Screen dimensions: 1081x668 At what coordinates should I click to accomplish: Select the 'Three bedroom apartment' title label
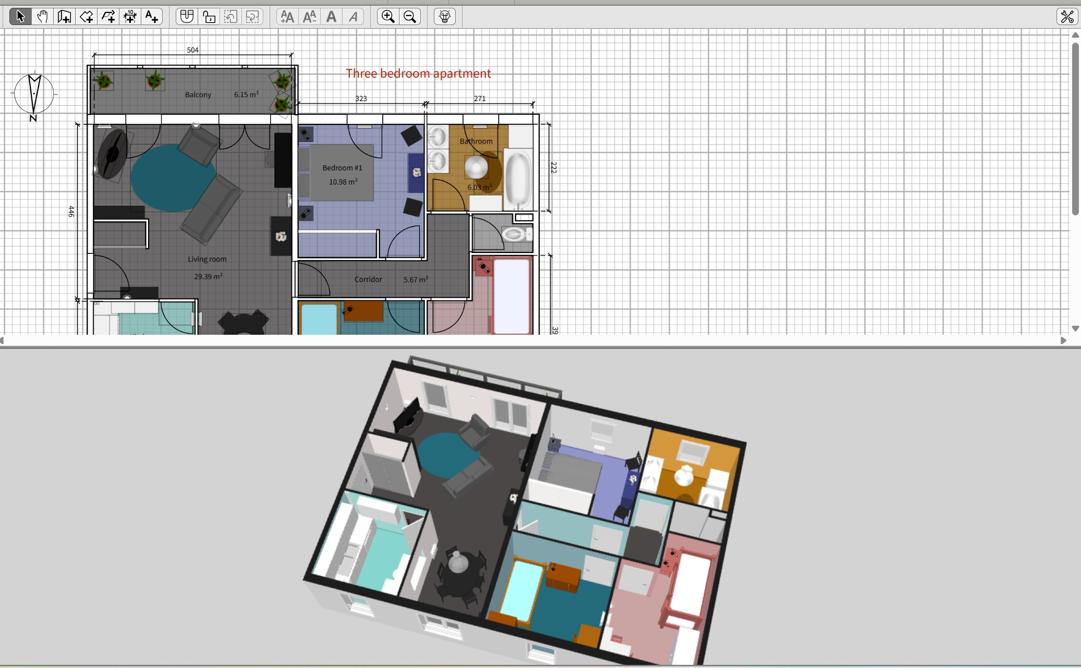(x=418, y=74)
